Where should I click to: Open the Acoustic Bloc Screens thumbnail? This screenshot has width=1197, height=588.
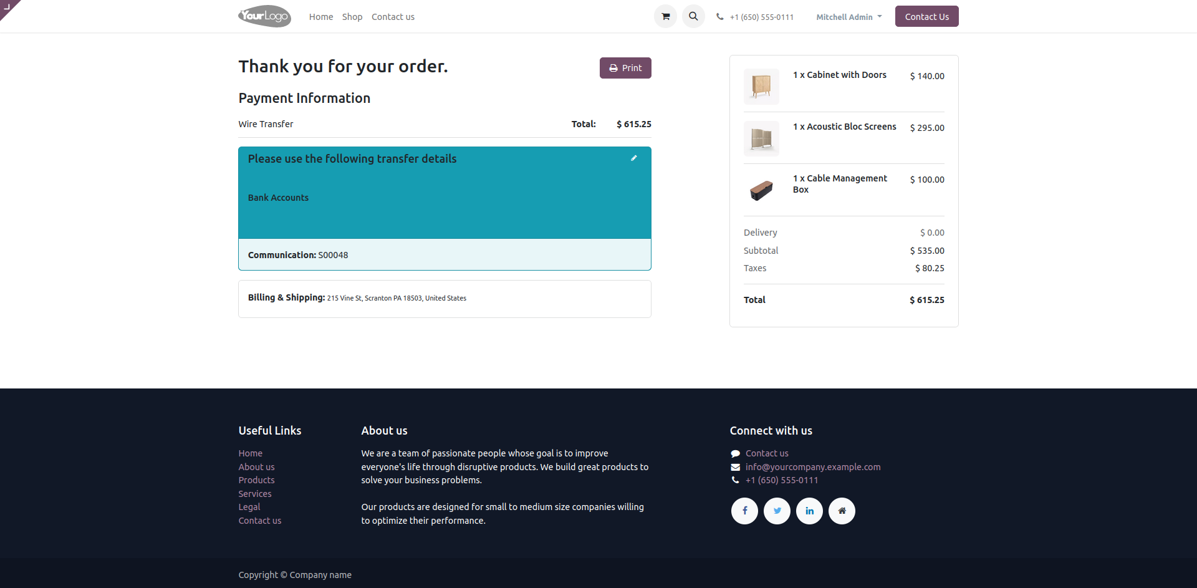761,138
